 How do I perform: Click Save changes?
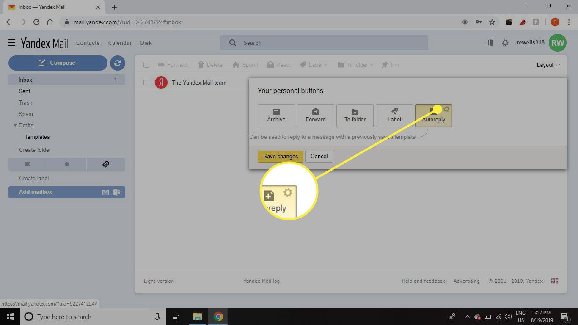click(x=281, y=156)
